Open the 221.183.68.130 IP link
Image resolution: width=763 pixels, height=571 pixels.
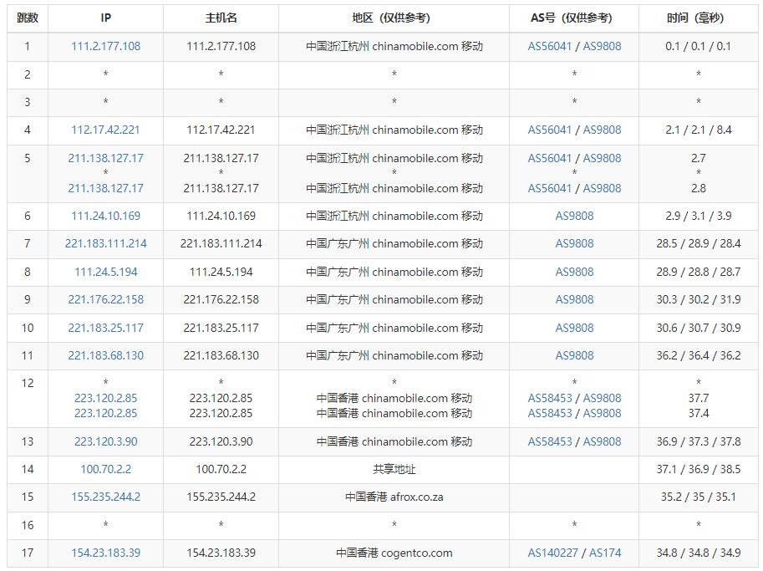tap(105, 355)
